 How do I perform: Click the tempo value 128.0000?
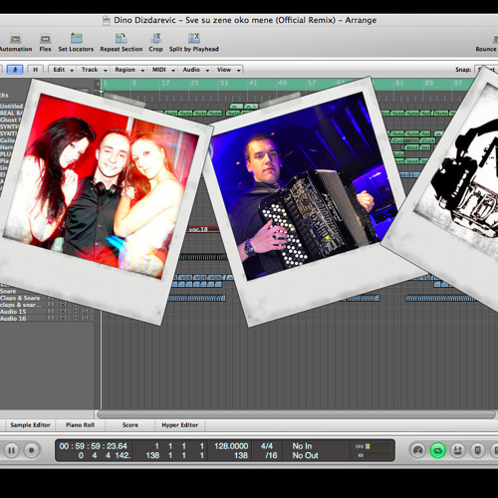(x=231, y=446)
